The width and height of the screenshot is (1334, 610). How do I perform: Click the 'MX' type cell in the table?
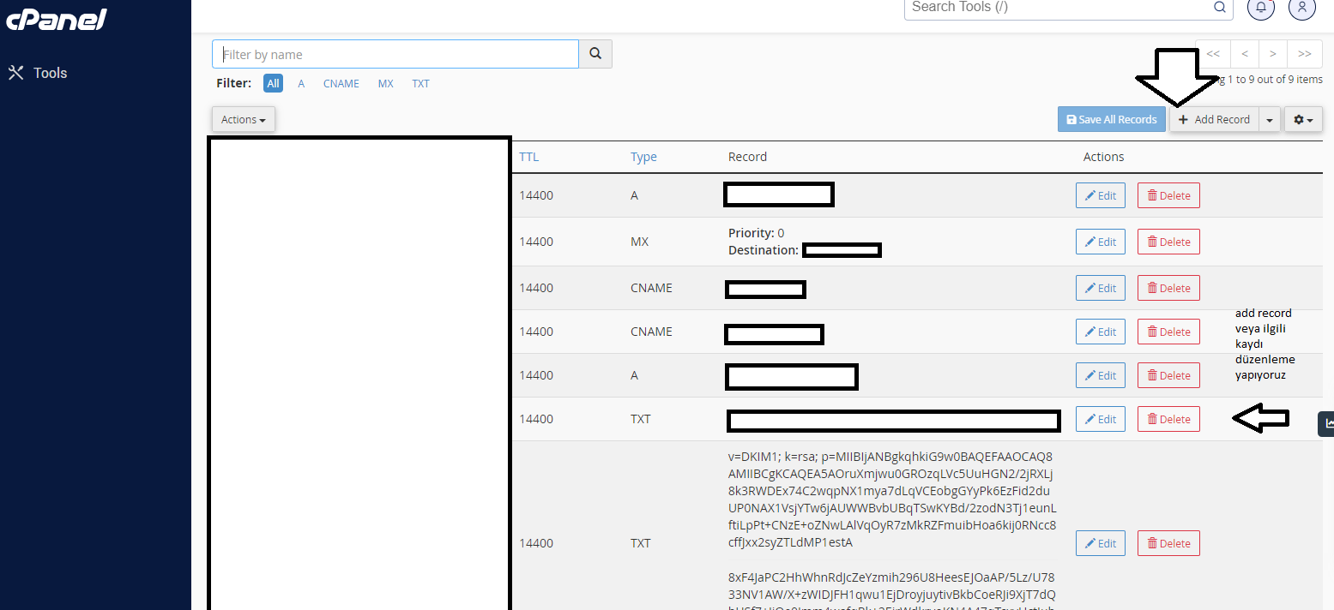639,242
